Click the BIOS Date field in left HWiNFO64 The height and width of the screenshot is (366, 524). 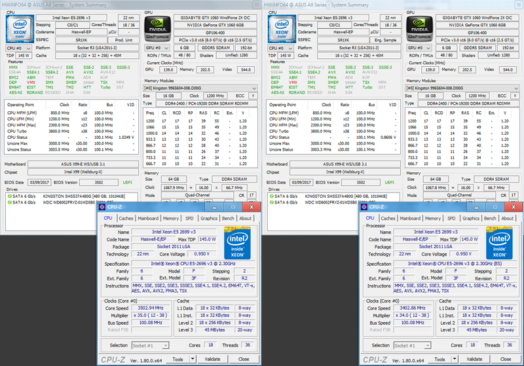click(x=39, y=182)
